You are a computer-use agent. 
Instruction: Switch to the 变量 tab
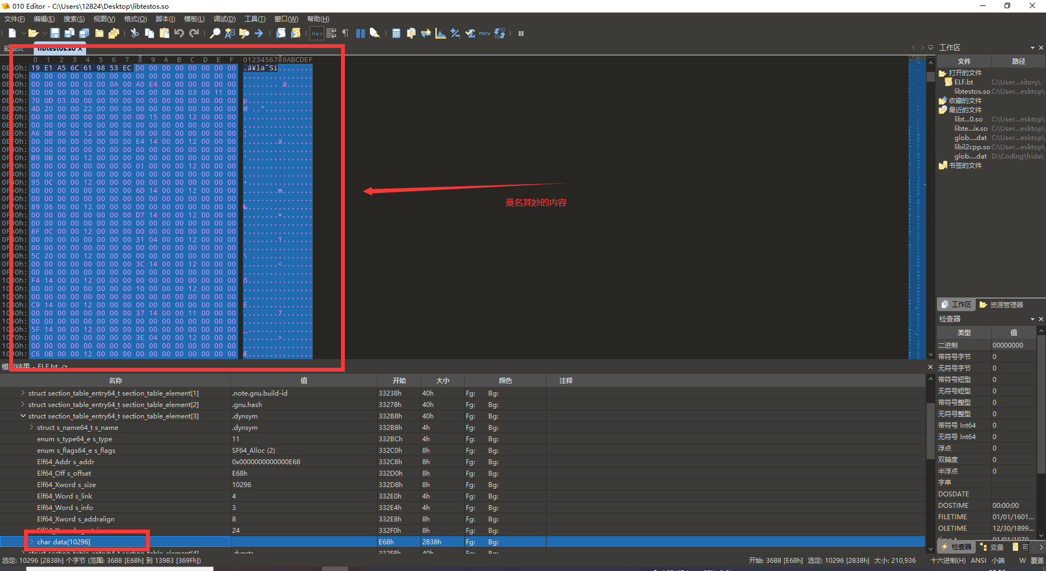pyautogui.click(x=992, y=547)
